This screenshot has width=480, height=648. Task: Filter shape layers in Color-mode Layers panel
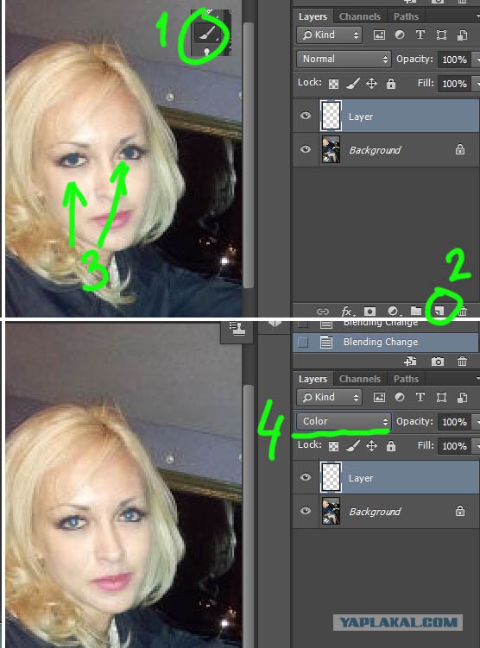point(441,398)
